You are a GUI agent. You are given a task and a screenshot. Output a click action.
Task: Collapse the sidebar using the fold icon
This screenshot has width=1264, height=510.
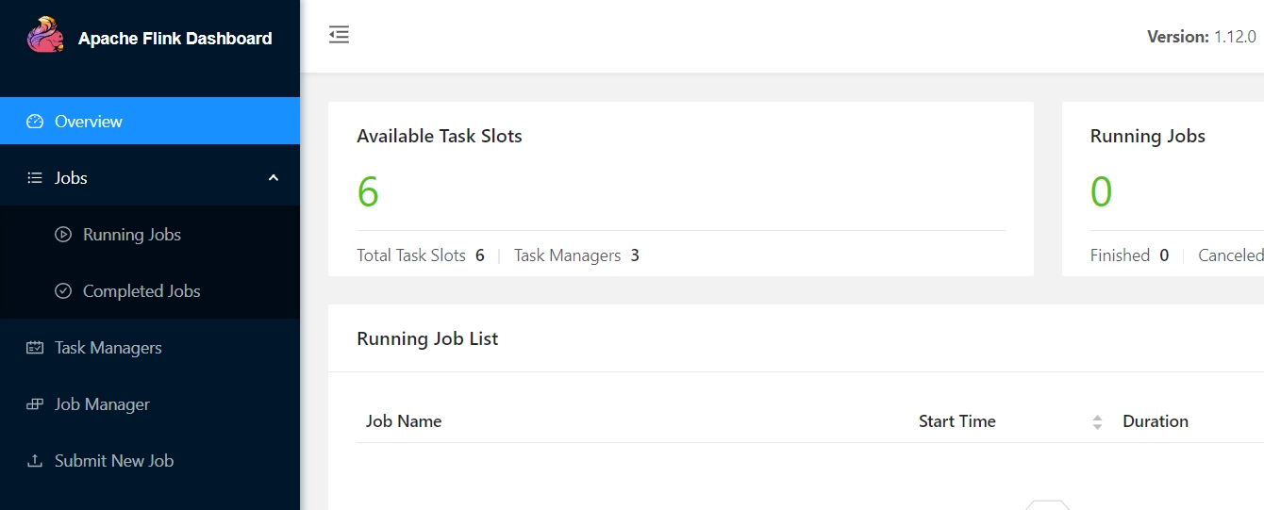pyautogui.click(x=339, y=35)
